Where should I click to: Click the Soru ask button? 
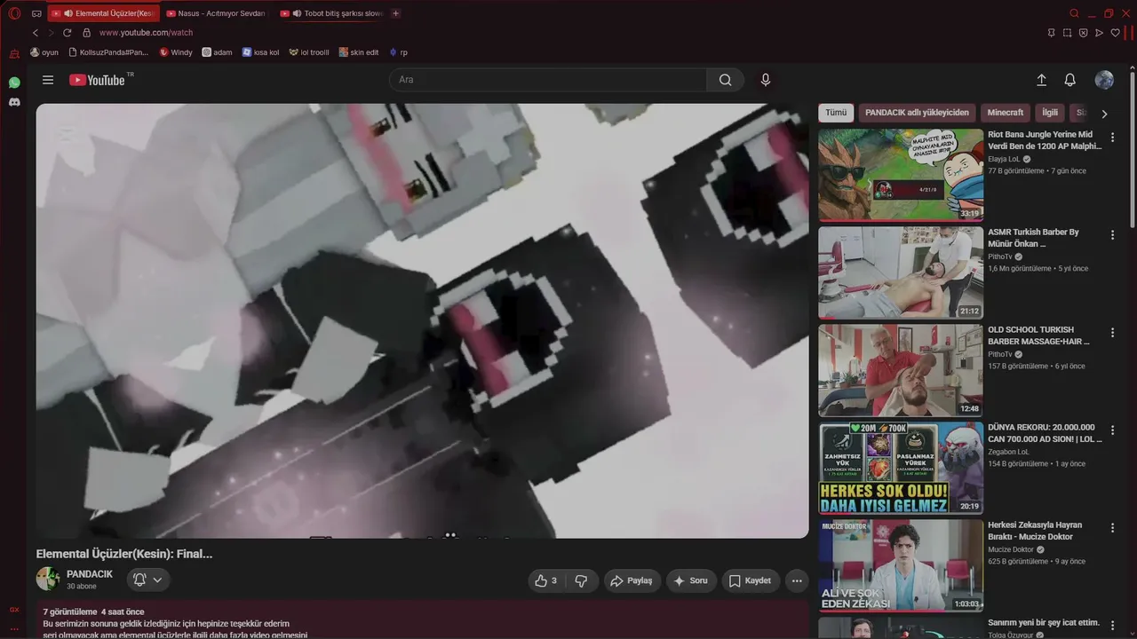pyautogui.click(x=691, y=580)
